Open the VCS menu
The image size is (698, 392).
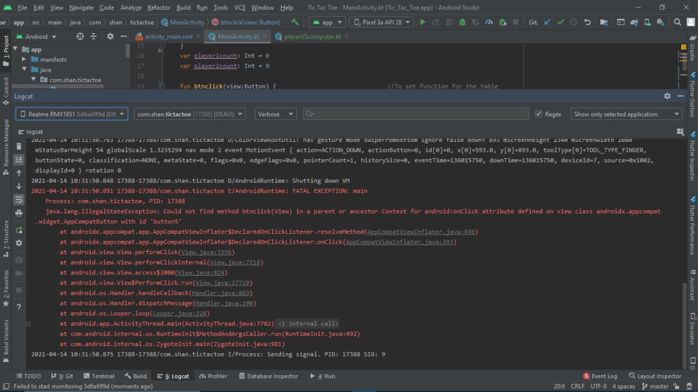coord(240,8)
